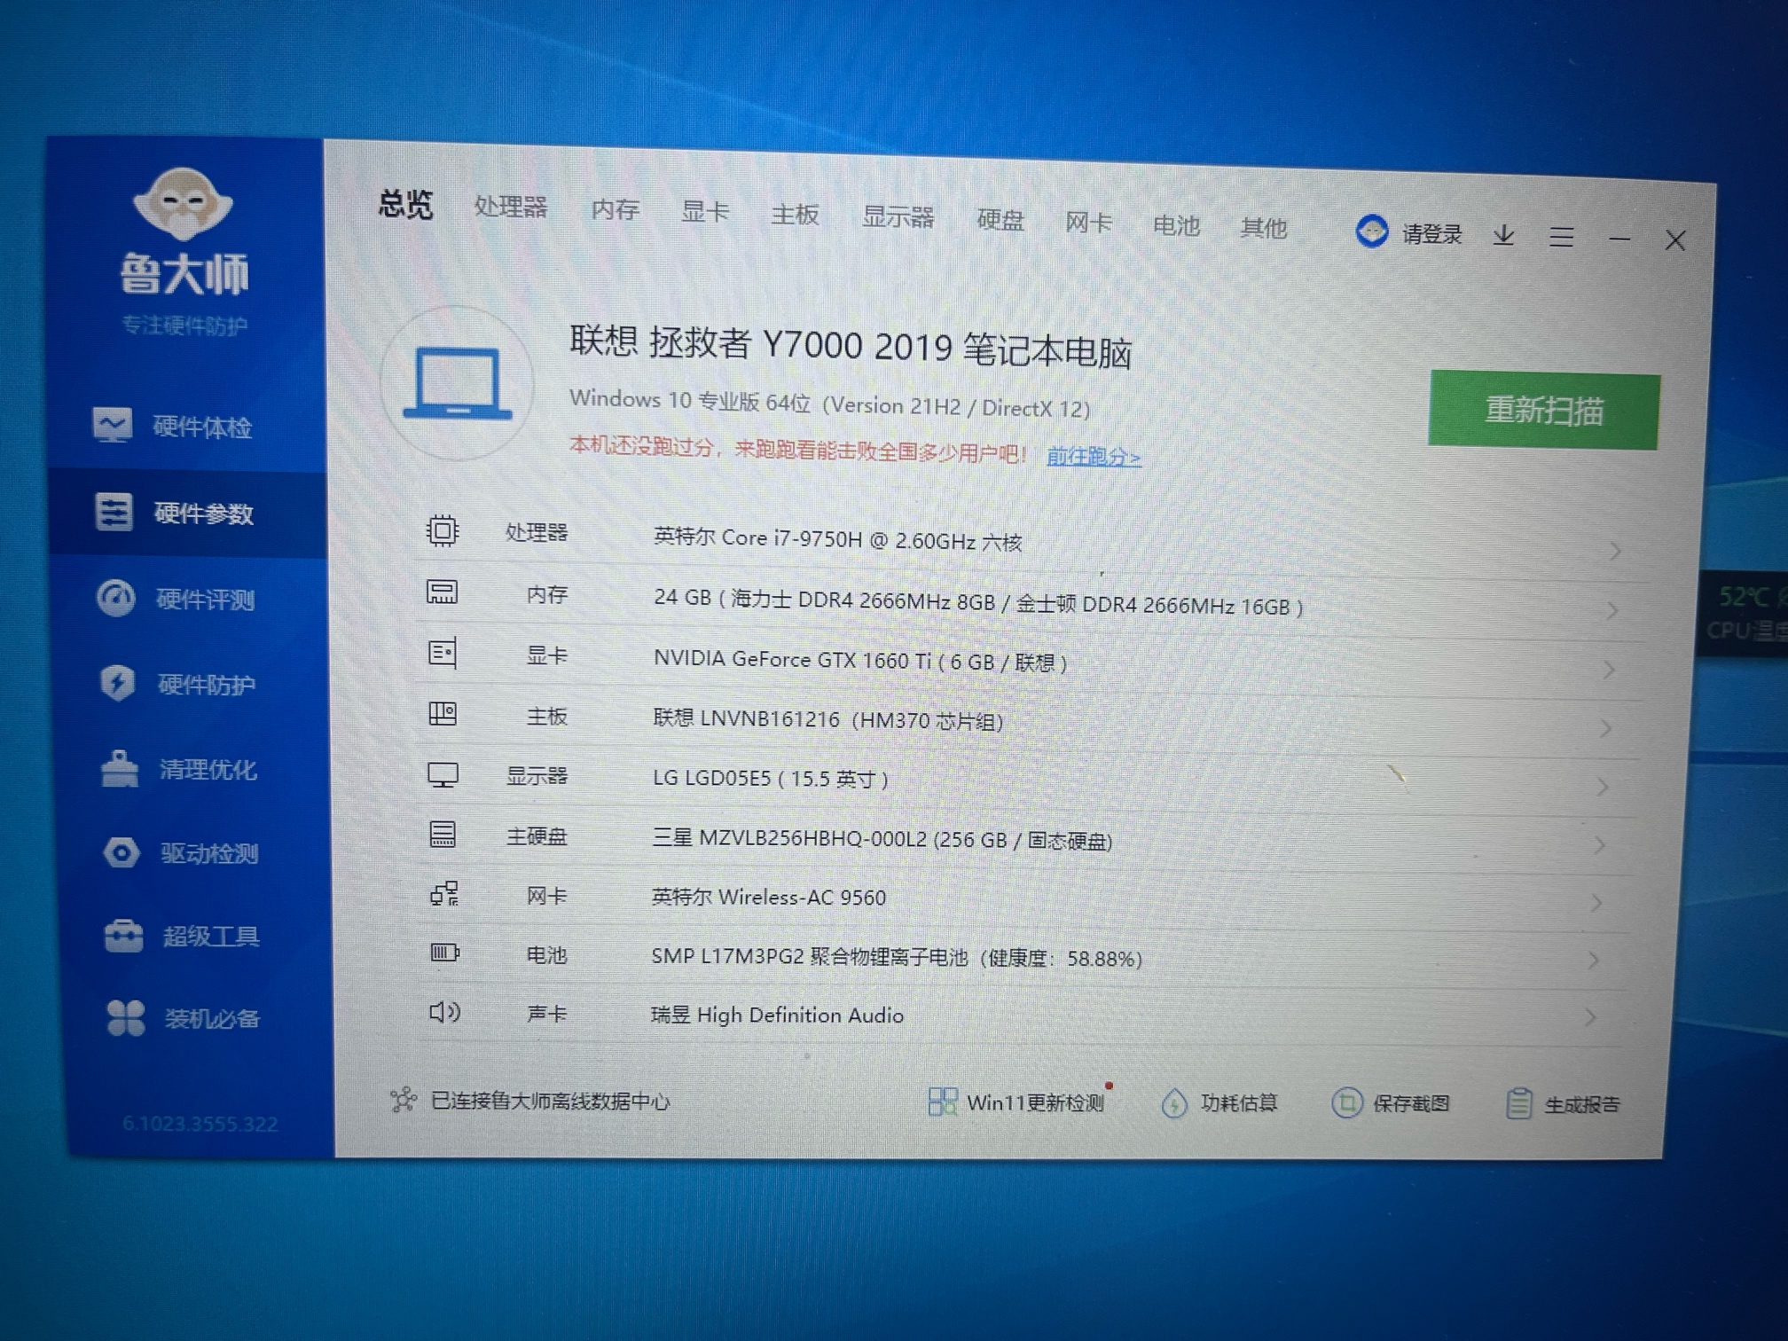Expand the 主硬盘 row chevron
Image resolution: width=1788 pixels, height=1341 pixels.
pyautogui.click(x=1599, y=845)
